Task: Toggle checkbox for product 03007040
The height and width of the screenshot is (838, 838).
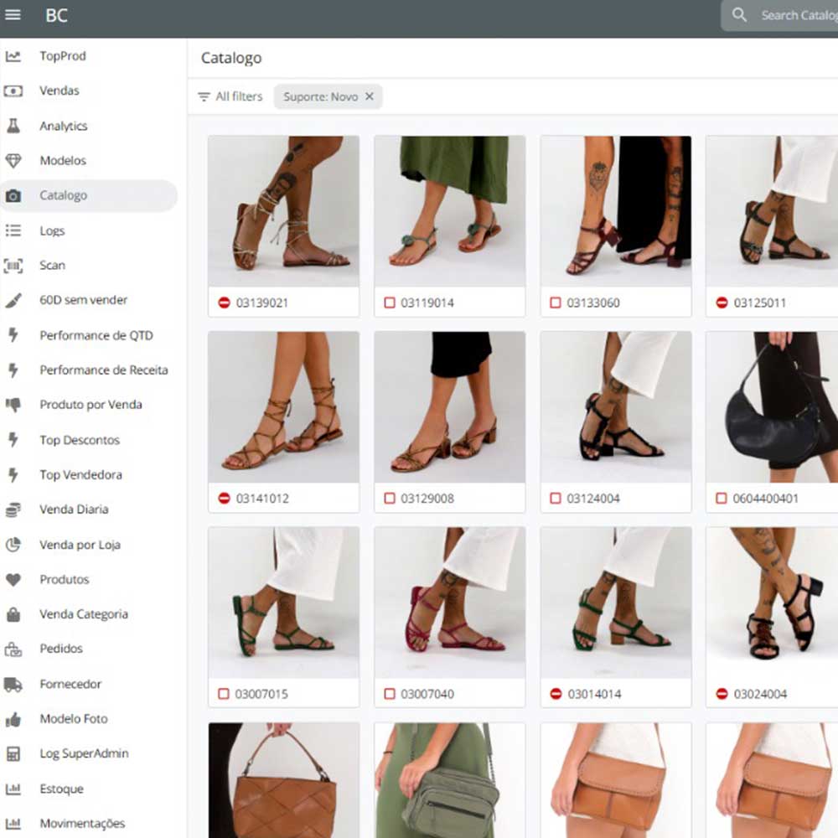Action: tap(390, 694)
